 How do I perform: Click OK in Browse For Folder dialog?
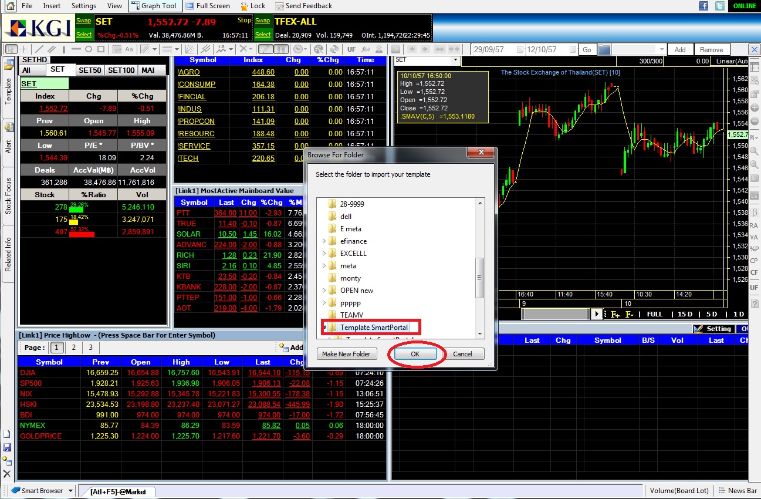(x=415, y=354)
